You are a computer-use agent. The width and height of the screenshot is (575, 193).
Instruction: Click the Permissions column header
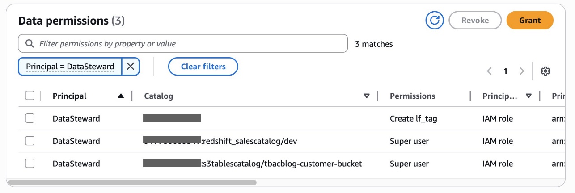pyautogui.click(x=412, y=96)
